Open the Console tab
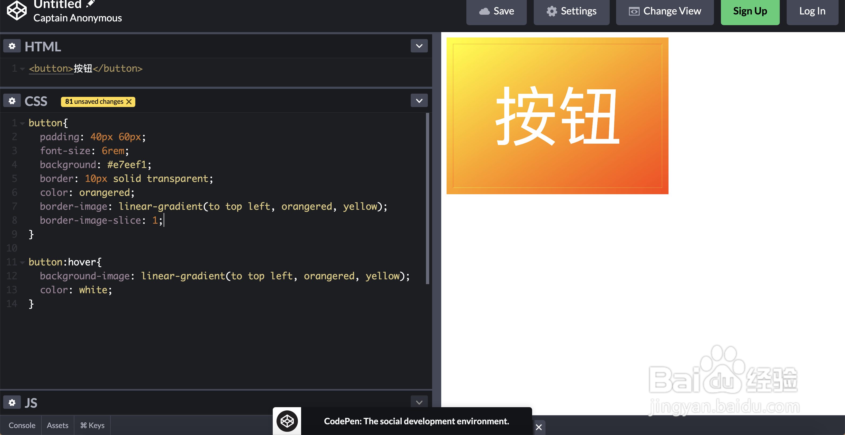 (22, 425)
